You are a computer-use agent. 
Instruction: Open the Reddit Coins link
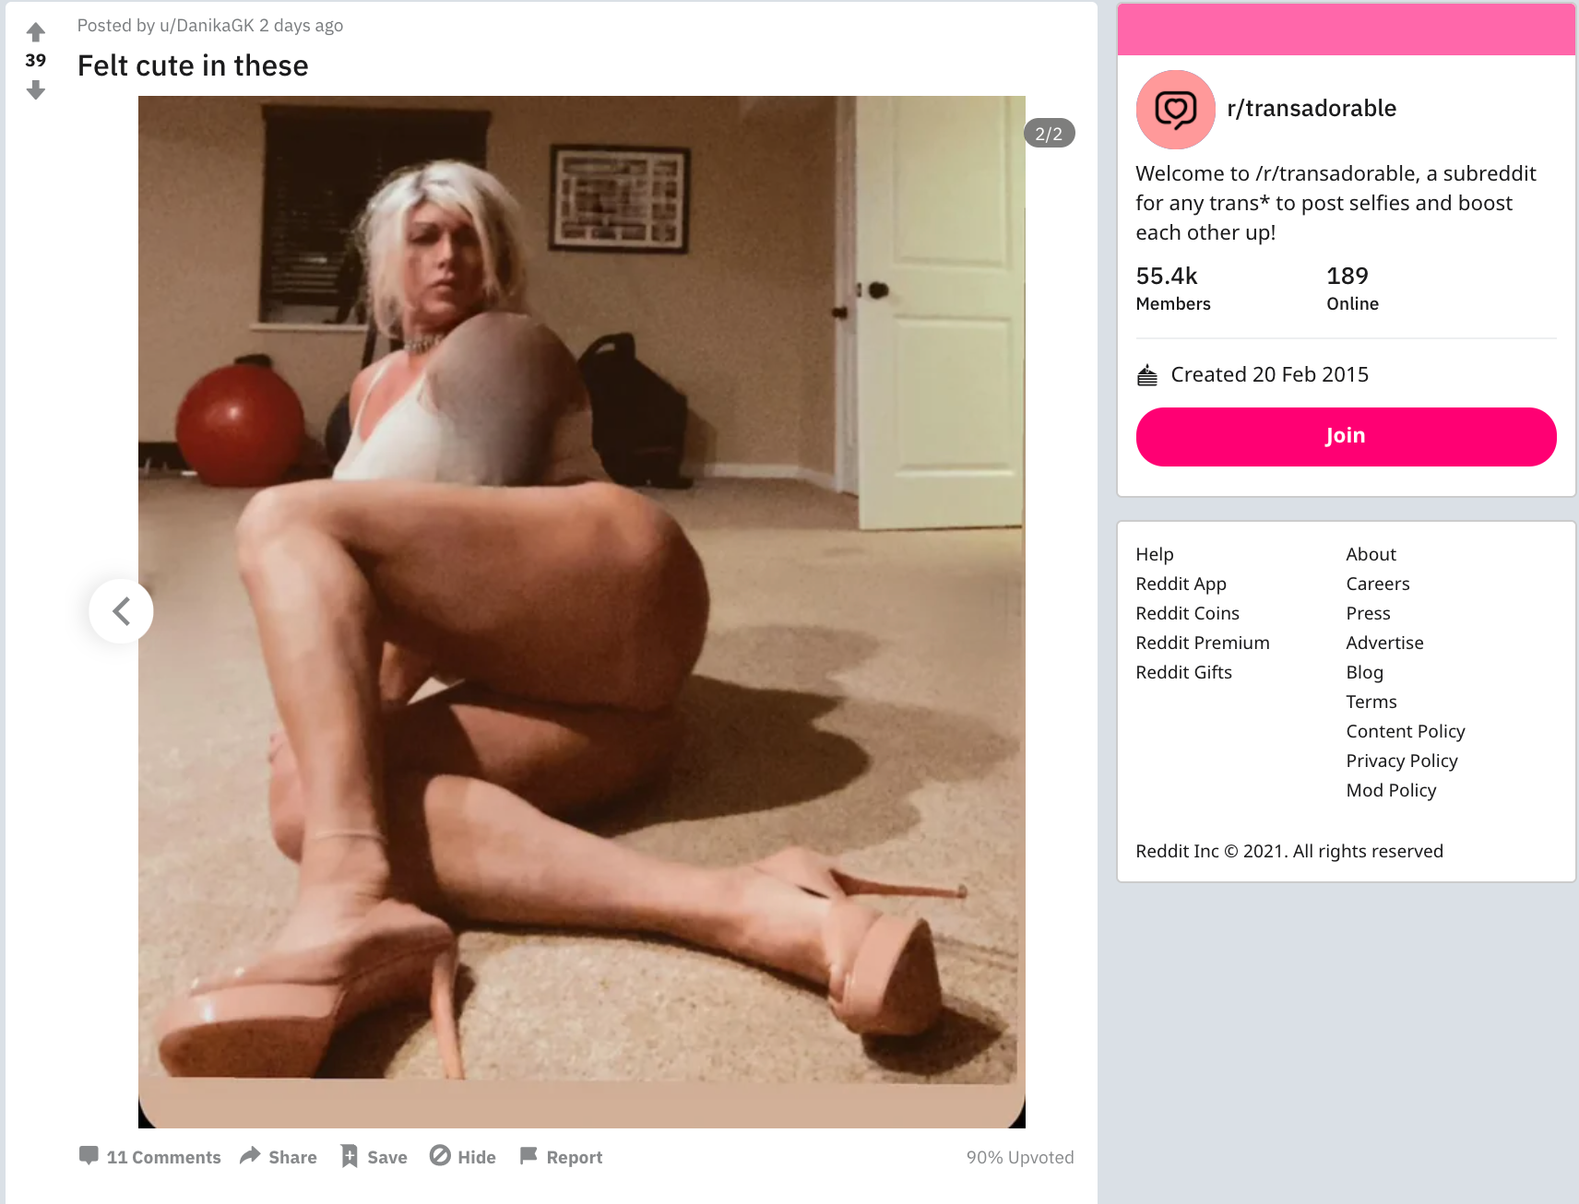click(x=1187, y=613)
